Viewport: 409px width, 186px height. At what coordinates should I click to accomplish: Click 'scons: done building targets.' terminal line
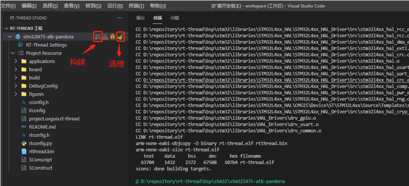point(173,169)
